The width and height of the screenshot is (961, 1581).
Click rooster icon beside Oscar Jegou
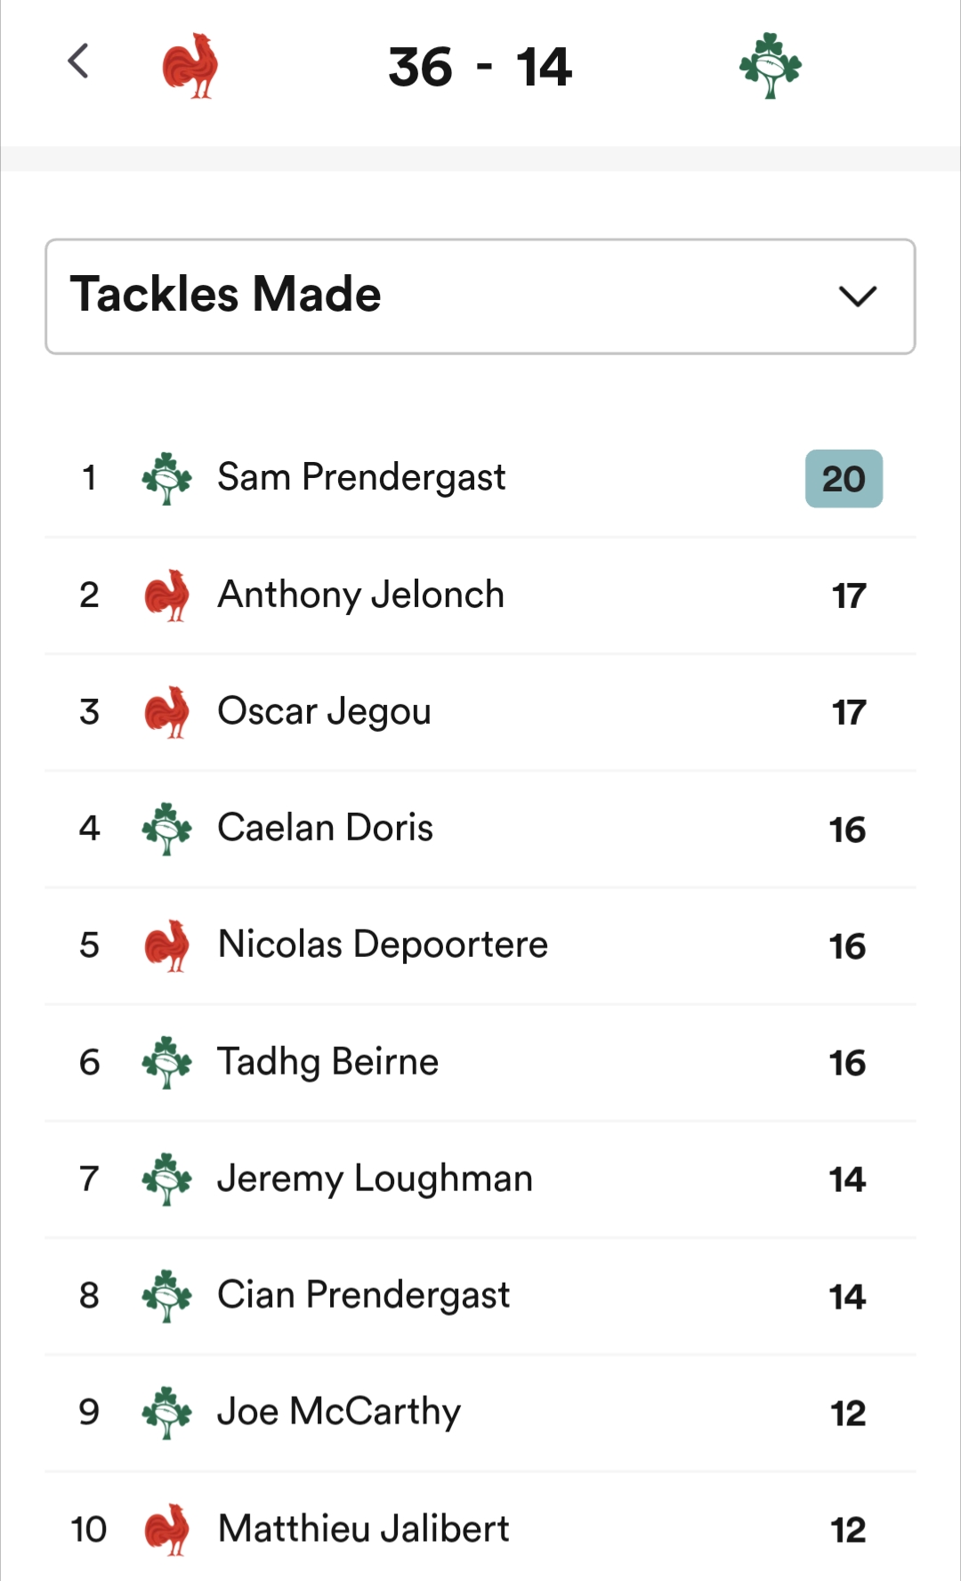click(166, 711)
